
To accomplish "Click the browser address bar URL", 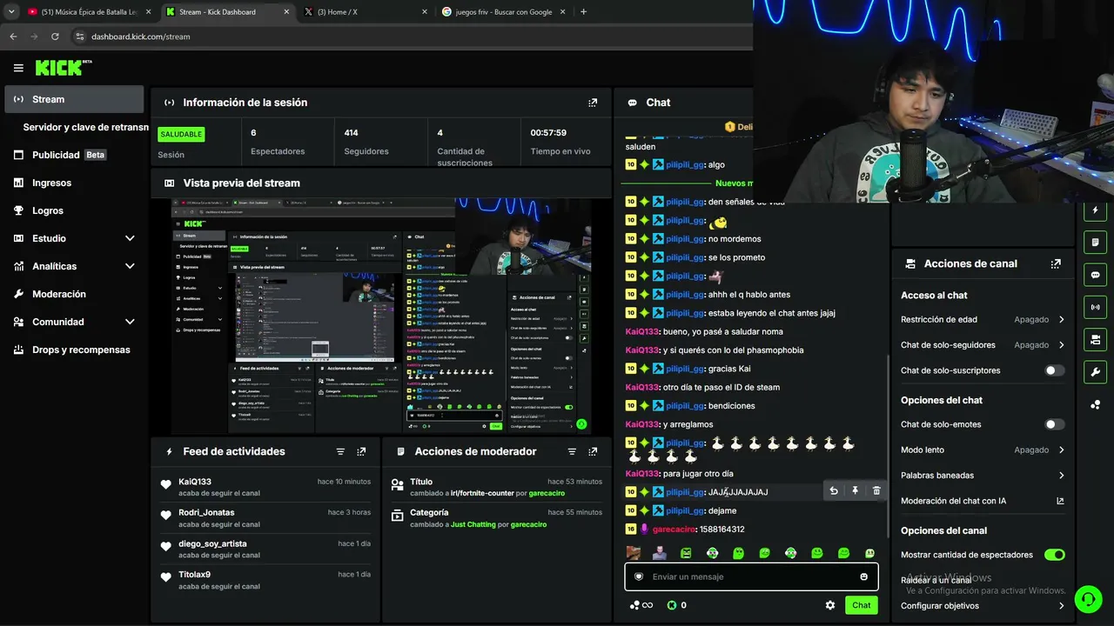I will coord(140,37).
